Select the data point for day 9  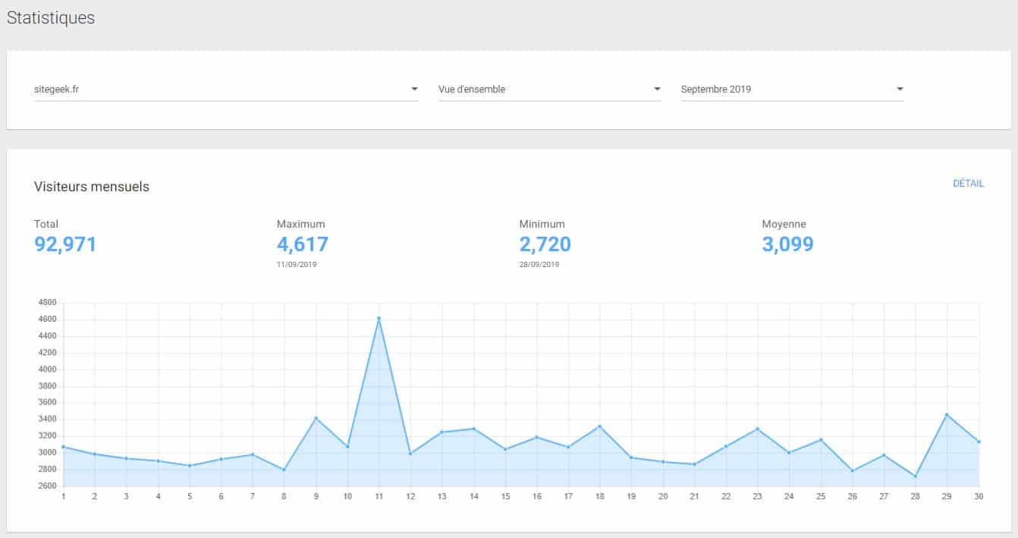point(316,417)
